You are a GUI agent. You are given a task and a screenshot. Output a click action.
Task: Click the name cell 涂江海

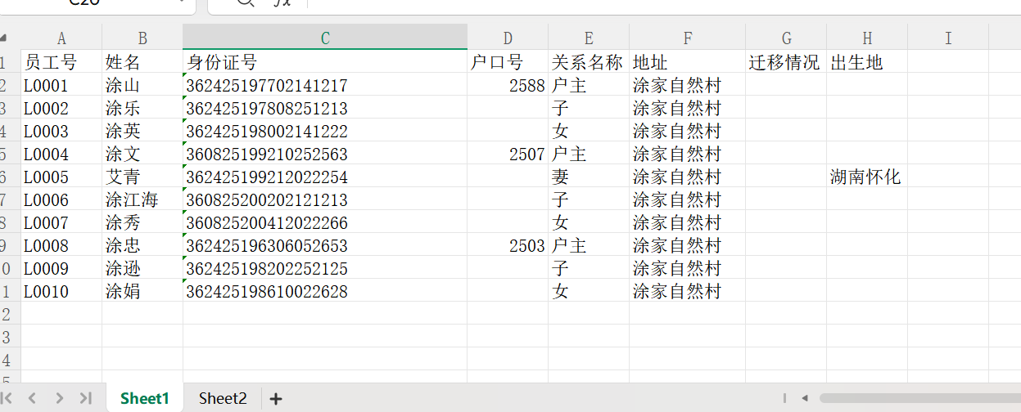pyautogui.click(x=142, y=199)
